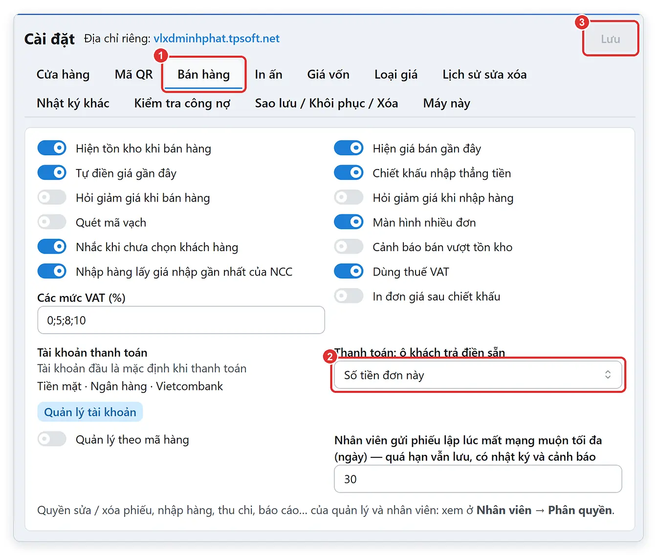
Task: Select the 'Nhật ký khác' tab
Action: pyautogui.click(x=73, y=103)
